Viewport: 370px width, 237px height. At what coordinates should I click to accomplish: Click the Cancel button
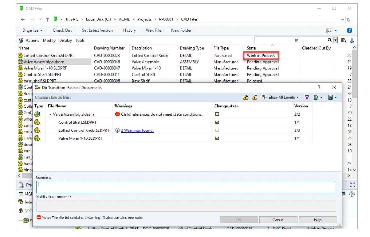[278, 220]
